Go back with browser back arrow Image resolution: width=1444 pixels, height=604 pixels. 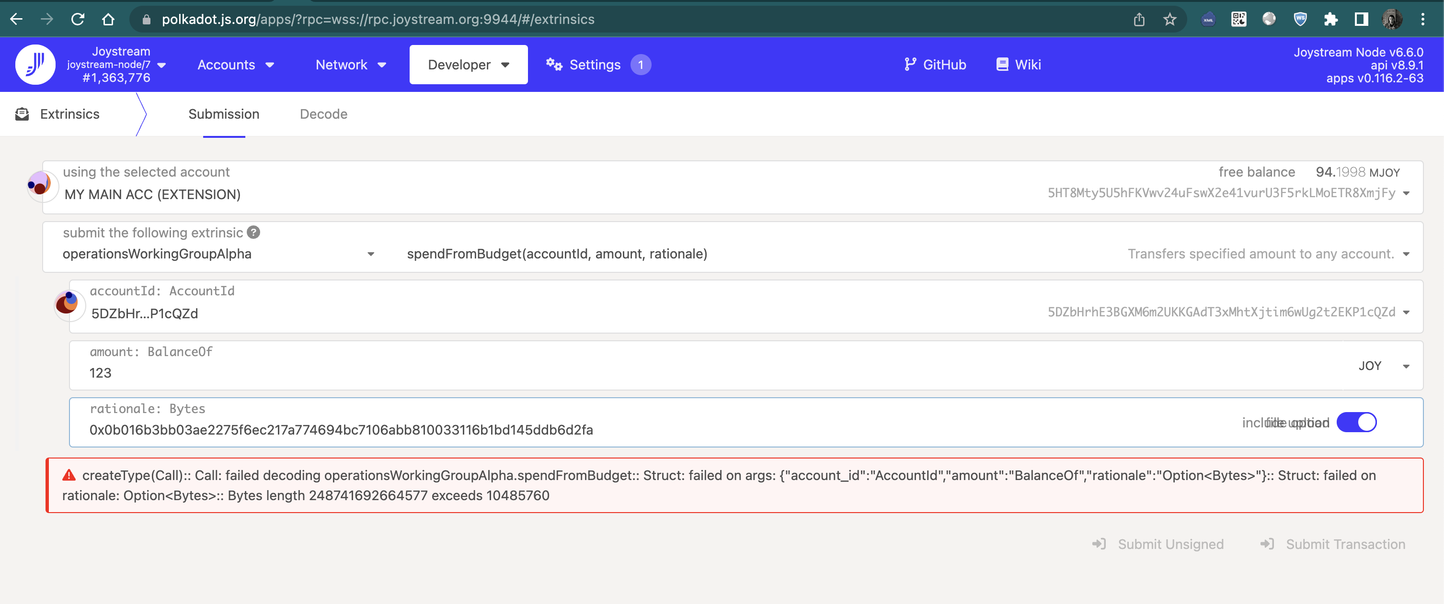pyautogui.click(x=16, y=19)
